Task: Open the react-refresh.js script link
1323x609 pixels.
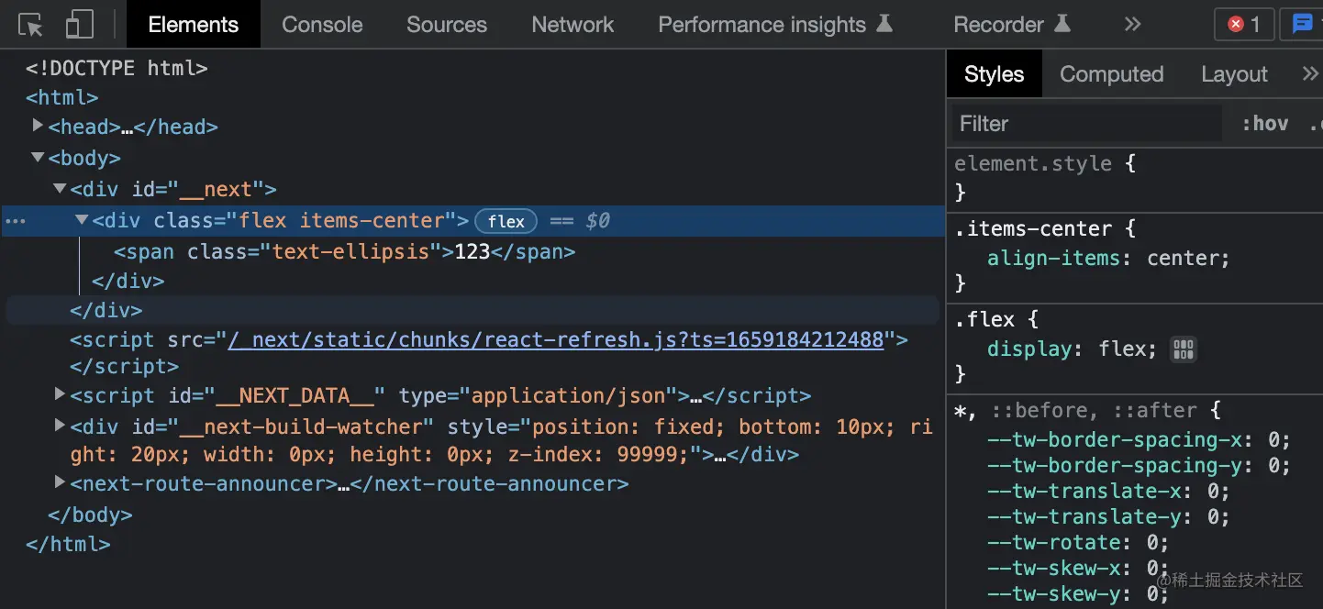Action: click(x=555, y=340)
